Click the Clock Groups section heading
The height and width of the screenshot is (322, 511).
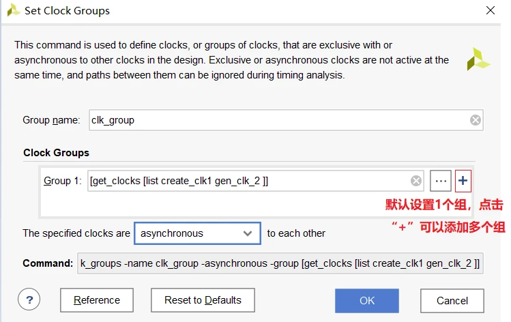pyautogui.click(x=56, y=153)
